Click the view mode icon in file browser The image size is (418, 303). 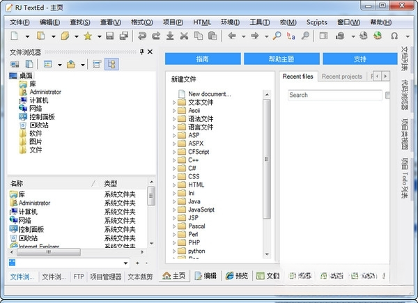48,64
